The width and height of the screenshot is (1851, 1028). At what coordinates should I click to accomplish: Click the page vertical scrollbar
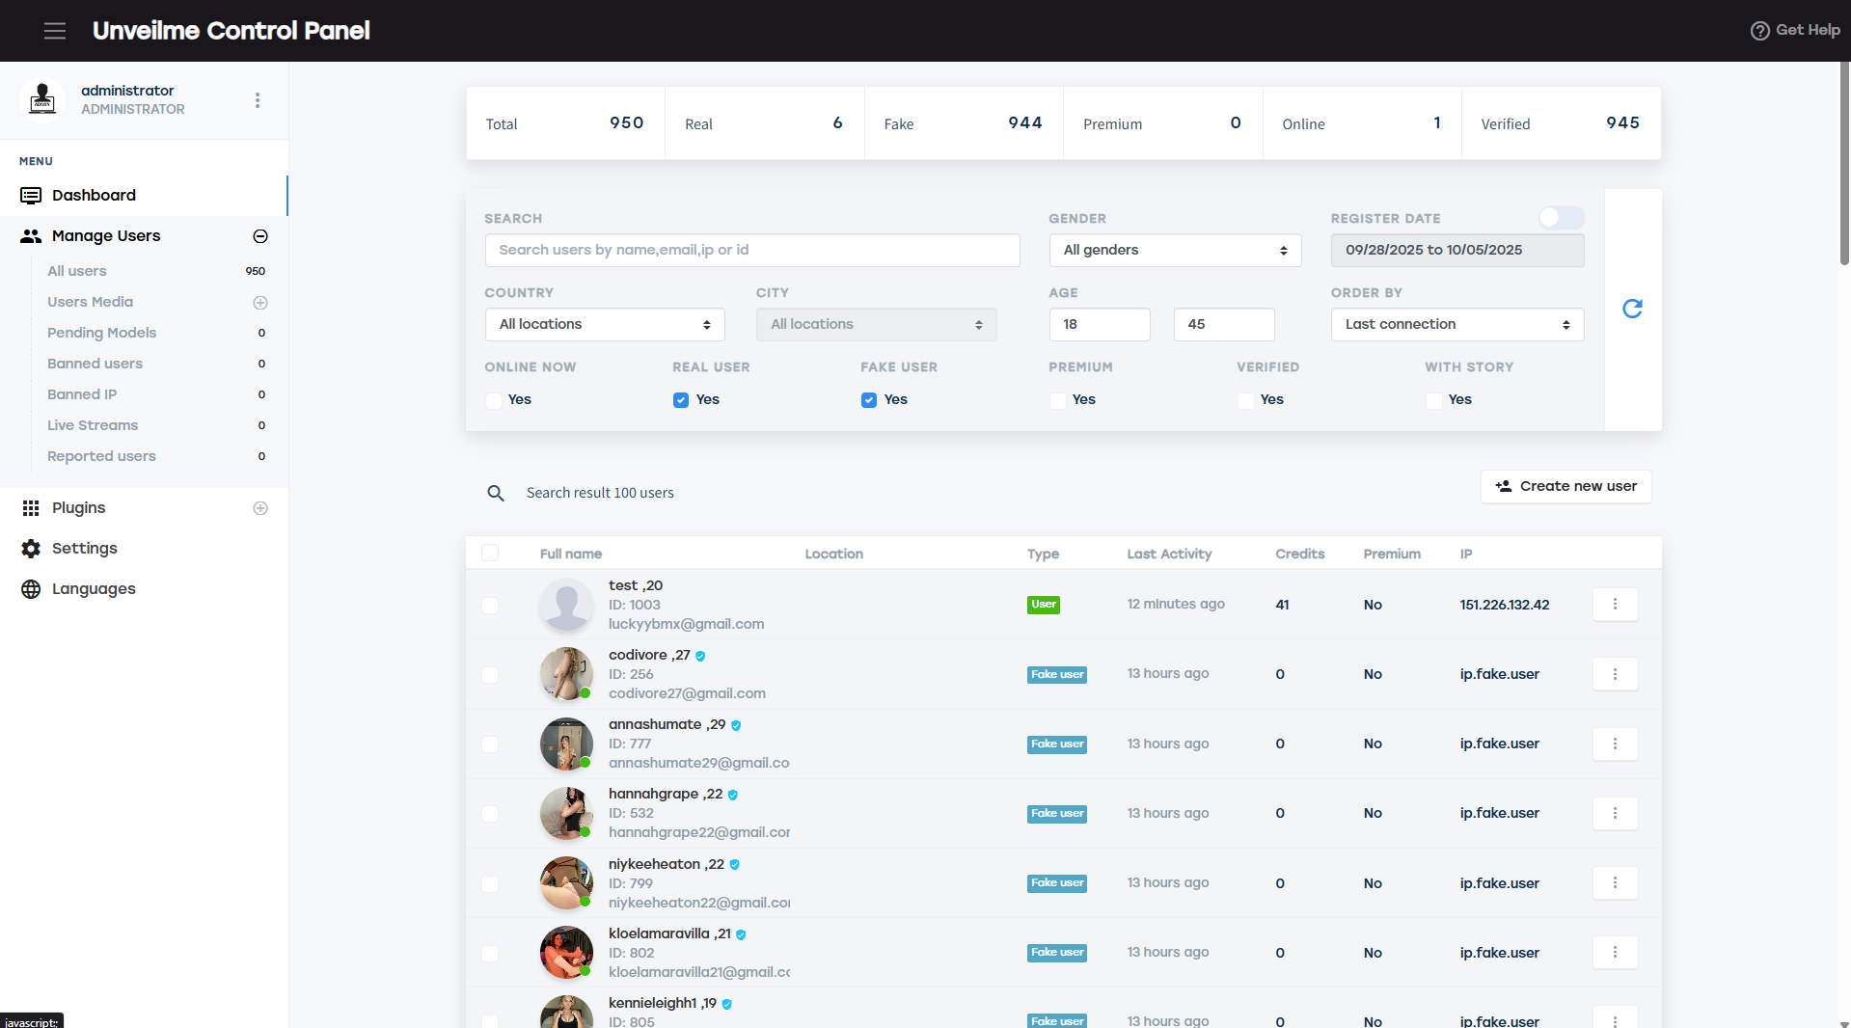[1844, 164]
